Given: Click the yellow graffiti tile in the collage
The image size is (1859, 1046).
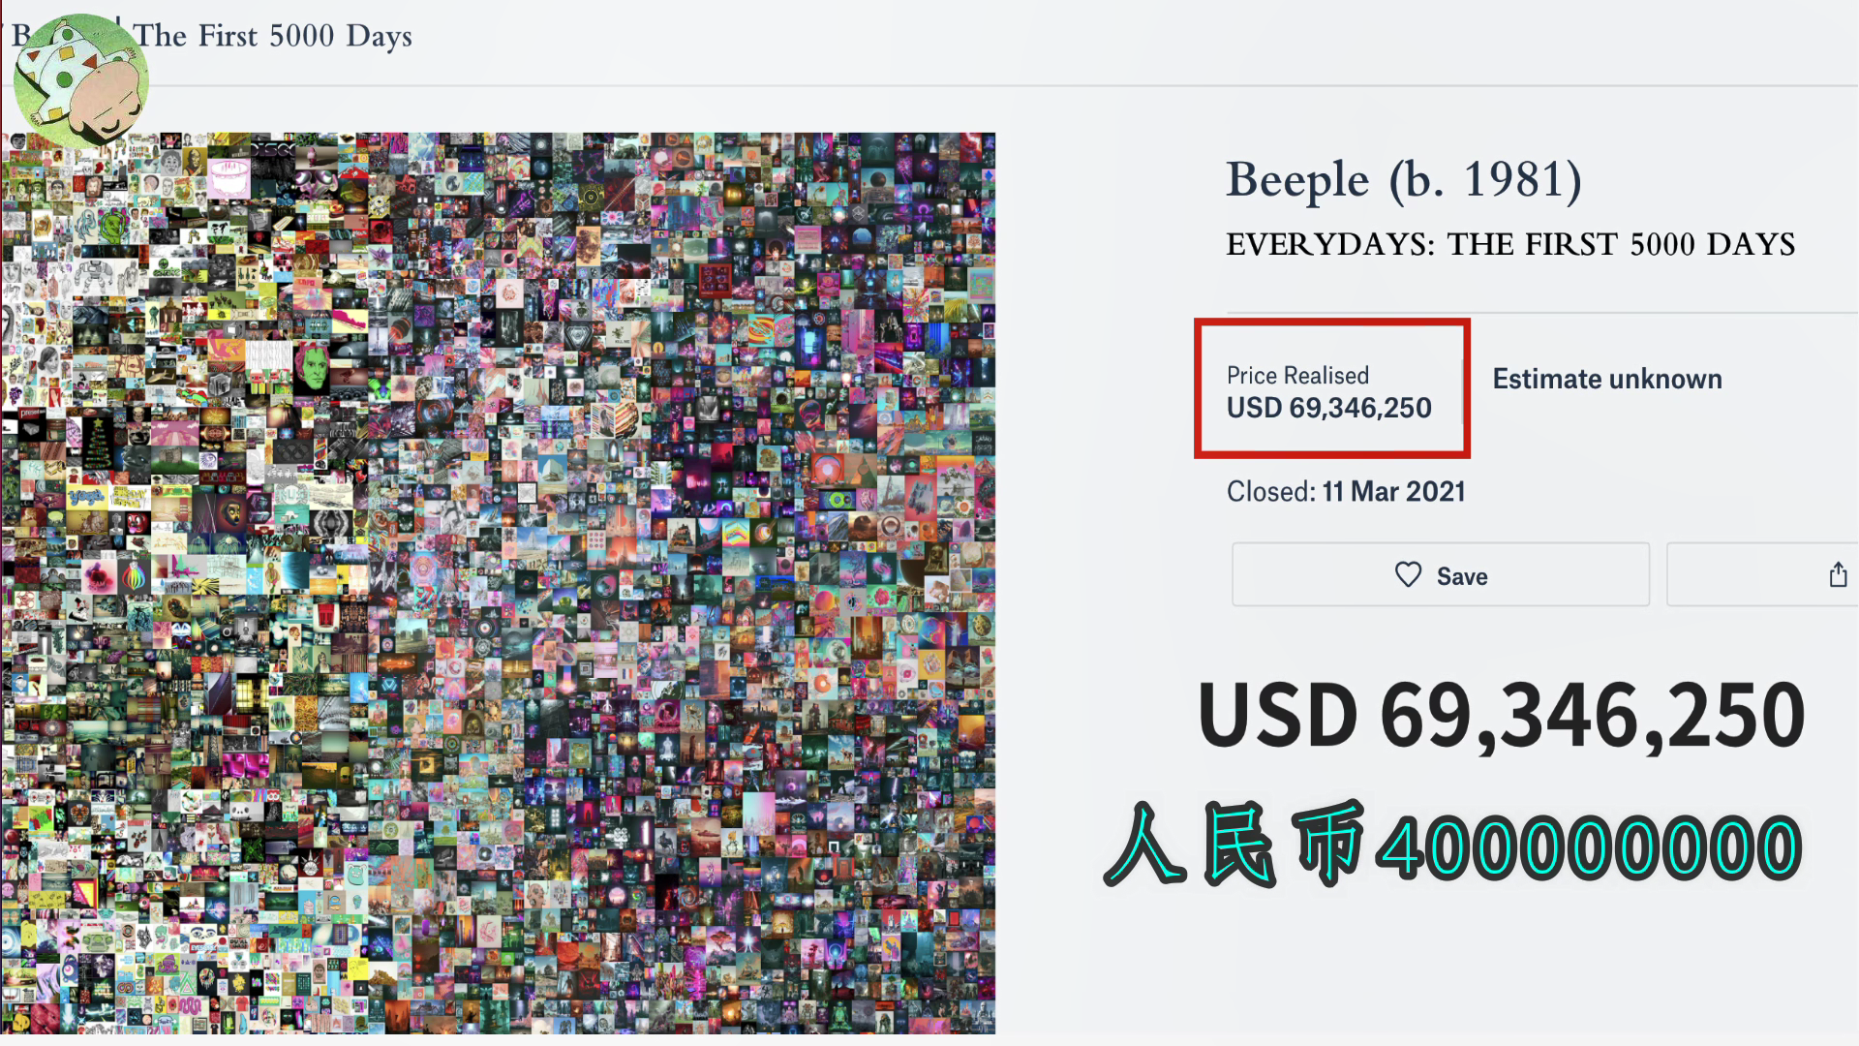Looking at the screenshot, I should (x=86, y=498).
